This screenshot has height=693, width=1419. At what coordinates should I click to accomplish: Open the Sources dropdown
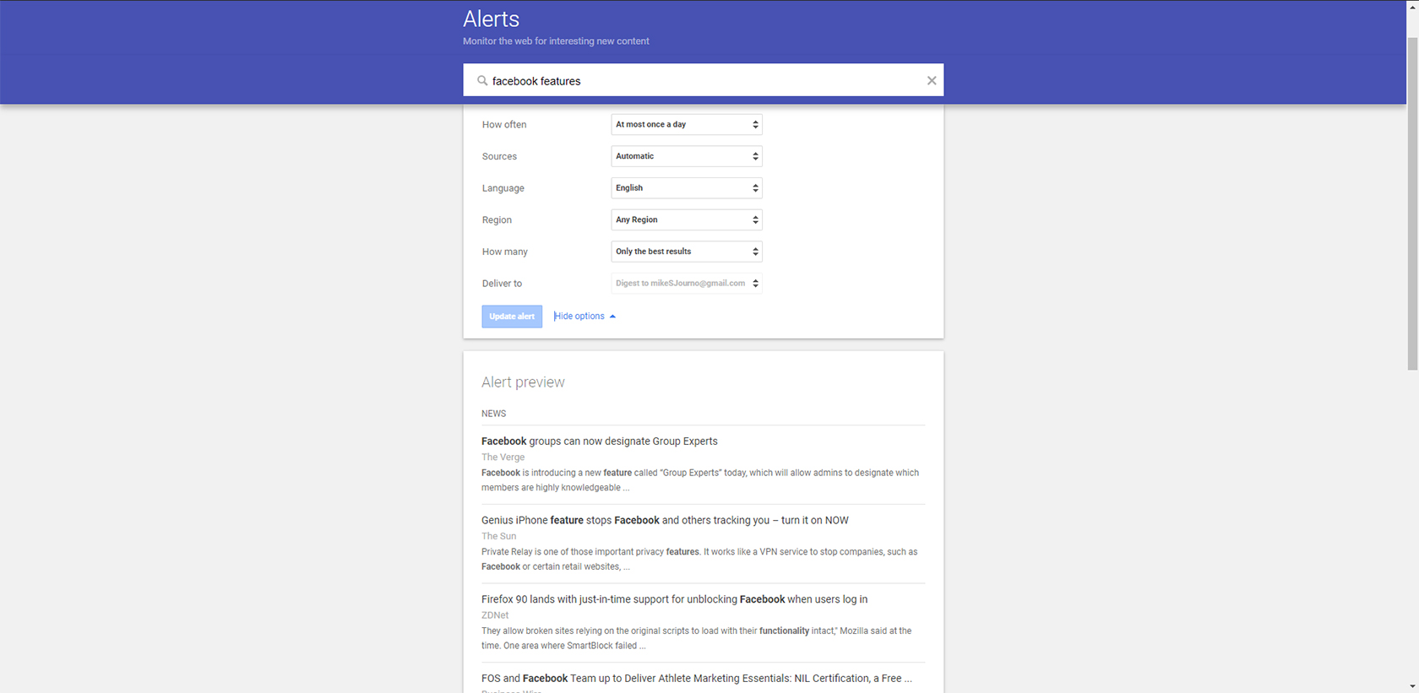686,156
